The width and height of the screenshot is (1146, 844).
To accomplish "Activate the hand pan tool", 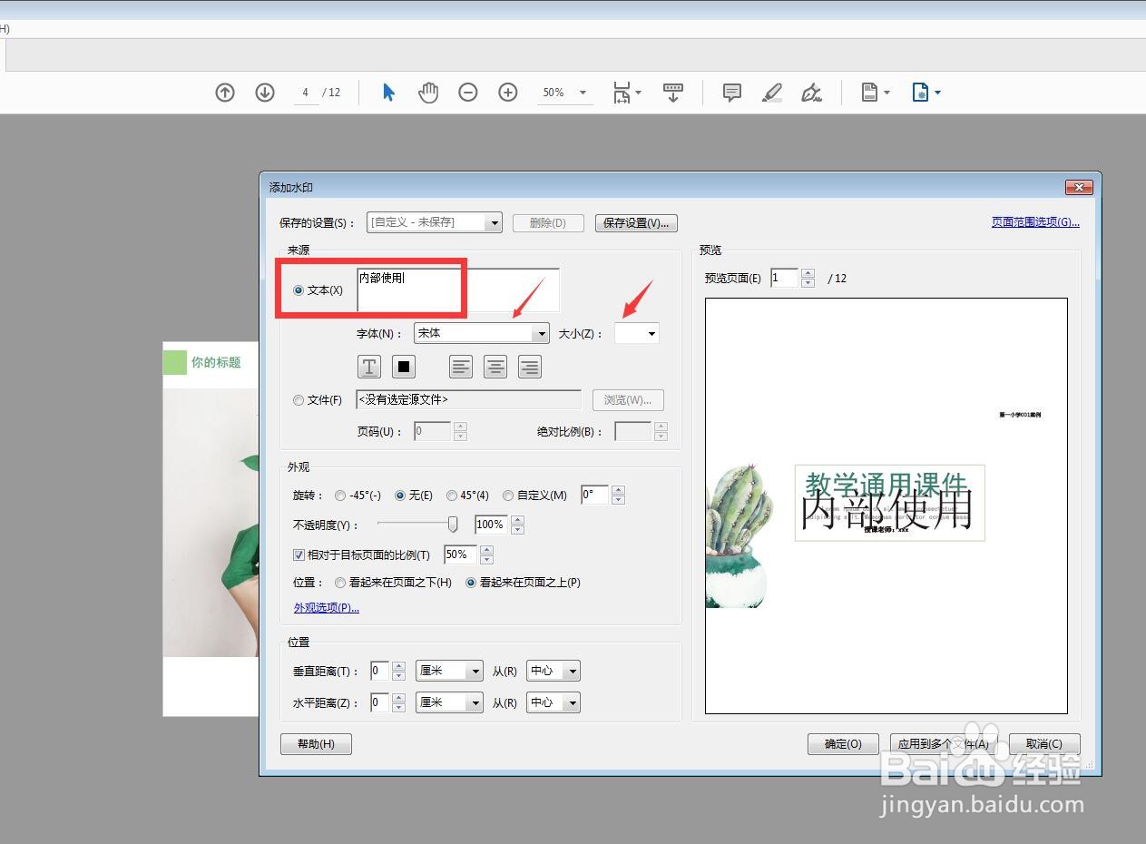I will click(x=428, y=93).
